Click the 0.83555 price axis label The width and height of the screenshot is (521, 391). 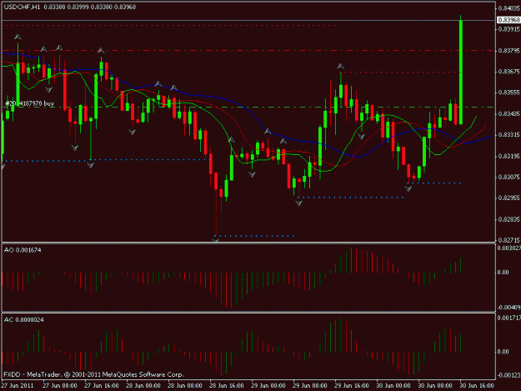click(x=509, y=93)
